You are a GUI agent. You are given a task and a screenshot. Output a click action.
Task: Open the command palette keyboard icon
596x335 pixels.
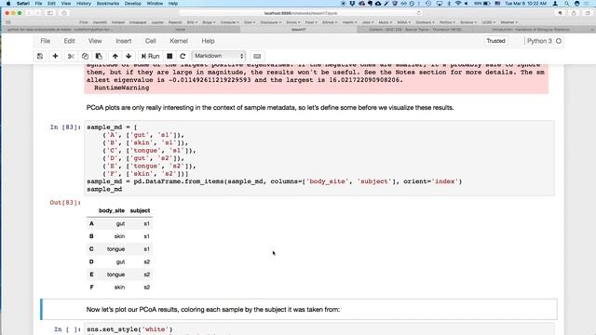click(x=257, y=56)
